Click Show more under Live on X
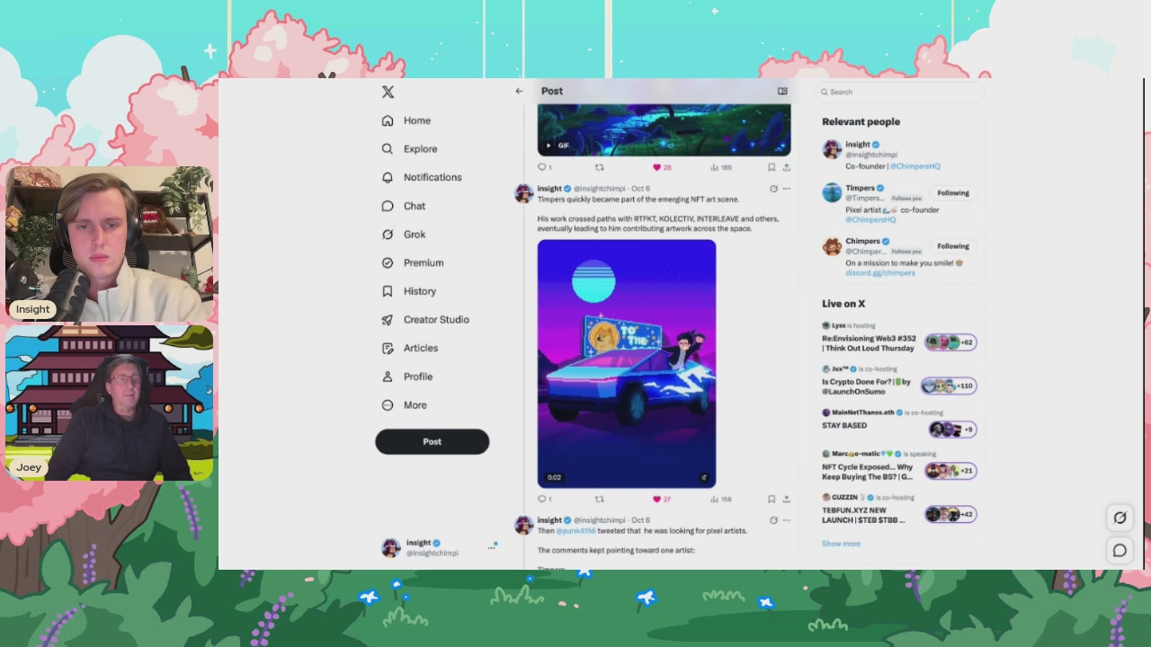The height and width of the screenshot is (647, 1151). pos(841,544)
